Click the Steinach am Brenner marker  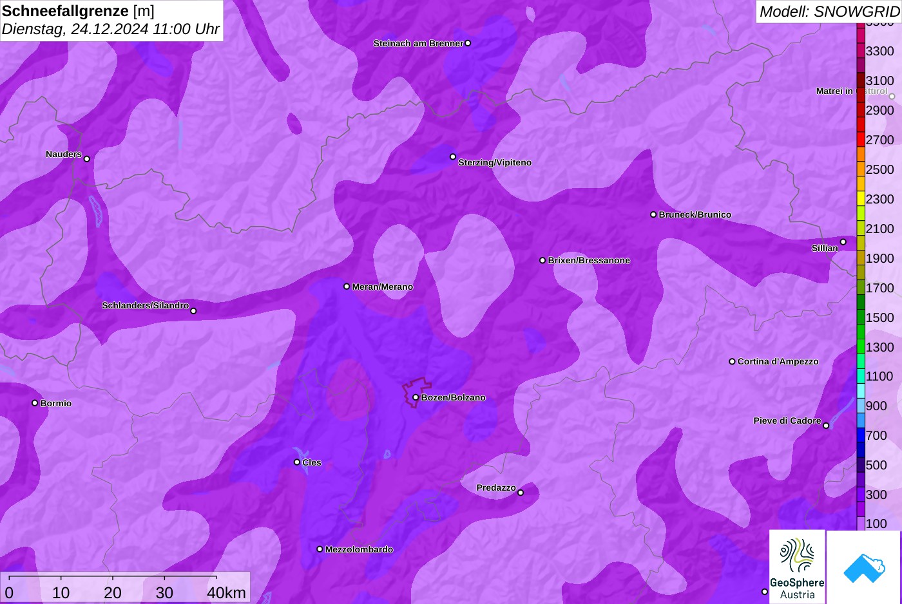468,43
